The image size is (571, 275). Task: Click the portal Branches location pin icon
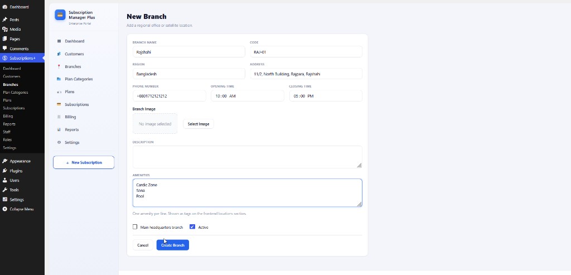(59, 66)
